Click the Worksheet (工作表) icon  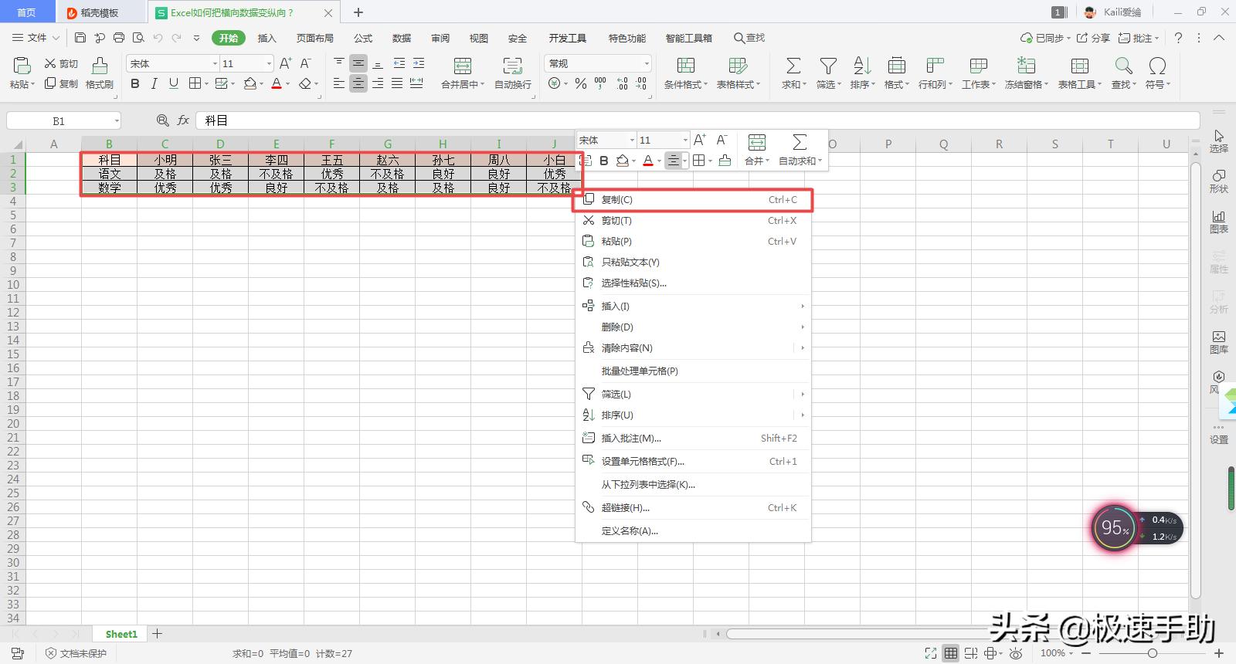(978, 66)
